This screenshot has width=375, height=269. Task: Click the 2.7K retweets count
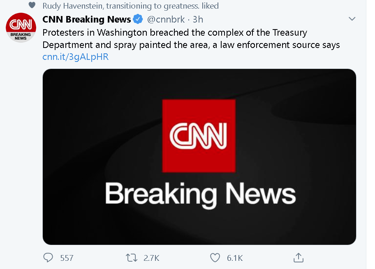(151, 258)
